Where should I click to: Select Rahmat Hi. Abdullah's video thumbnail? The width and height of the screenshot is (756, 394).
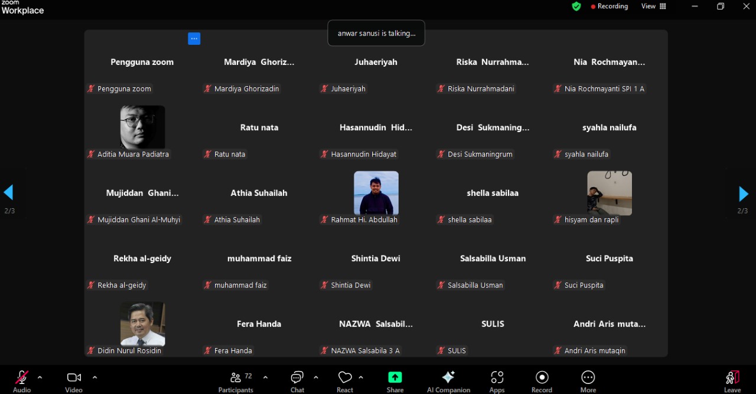376,193
